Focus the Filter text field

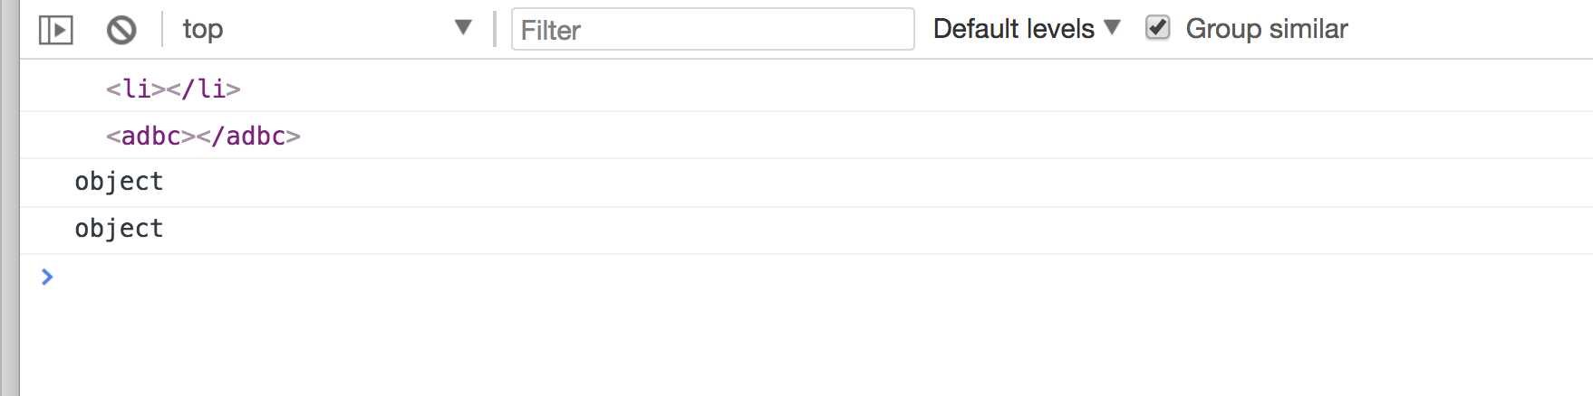[x=712, y=30]
